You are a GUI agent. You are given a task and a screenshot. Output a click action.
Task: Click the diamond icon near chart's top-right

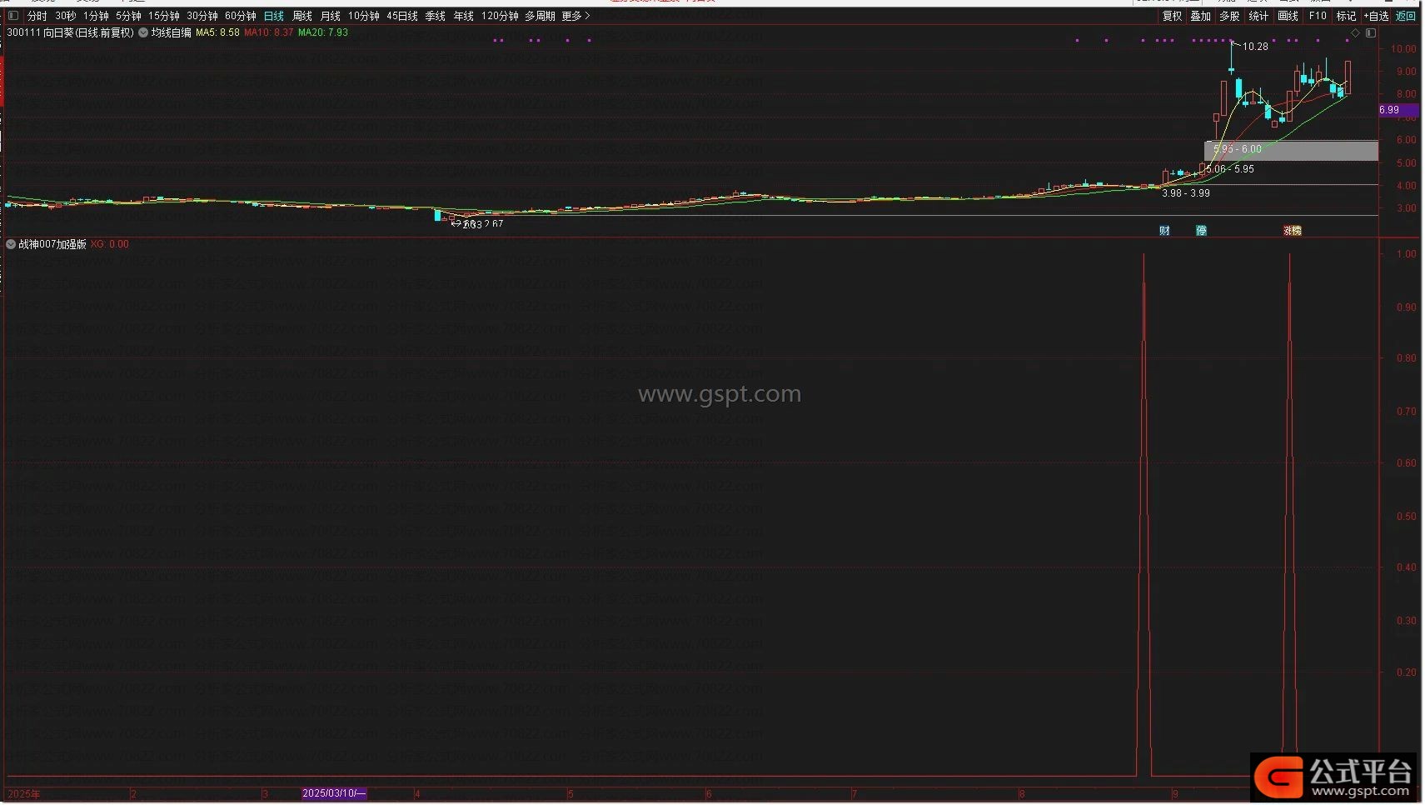click(x=1355, y=33)
